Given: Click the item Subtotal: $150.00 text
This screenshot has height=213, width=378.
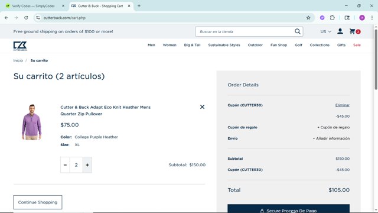Looking at the screenshot, I should tap(187, 165).
